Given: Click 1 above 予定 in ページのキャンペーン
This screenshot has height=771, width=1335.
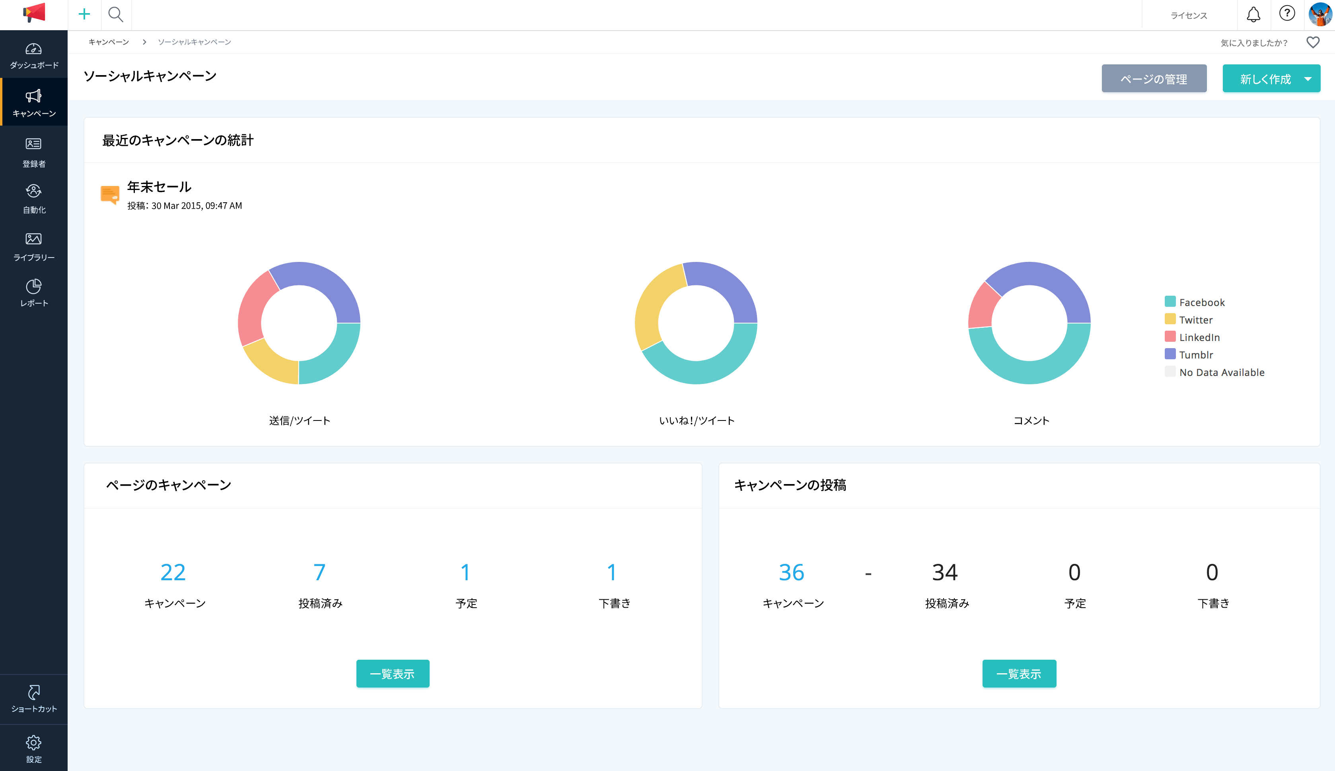Looking at the screenshot, I should (x=465, y=572).
